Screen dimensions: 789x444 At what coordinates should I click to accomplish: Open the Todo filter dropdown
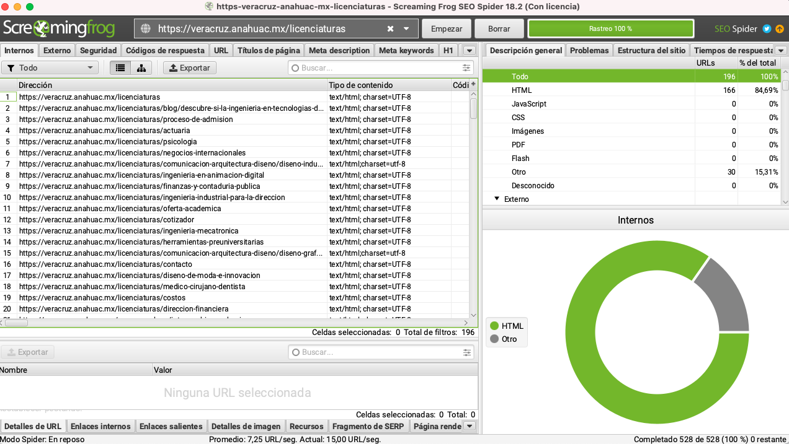pos(50,68)
